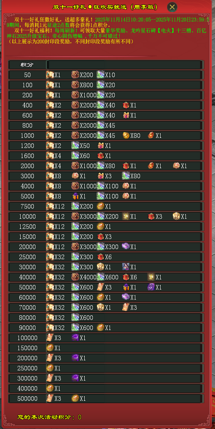215x429 pixels.
Task: Select the female character icon in the 30000 row
Action: click(126, 267)
